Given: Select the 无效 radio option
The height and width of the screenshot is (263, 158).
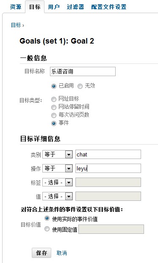Looking at the screenshot, I should (x=80, y=86).
